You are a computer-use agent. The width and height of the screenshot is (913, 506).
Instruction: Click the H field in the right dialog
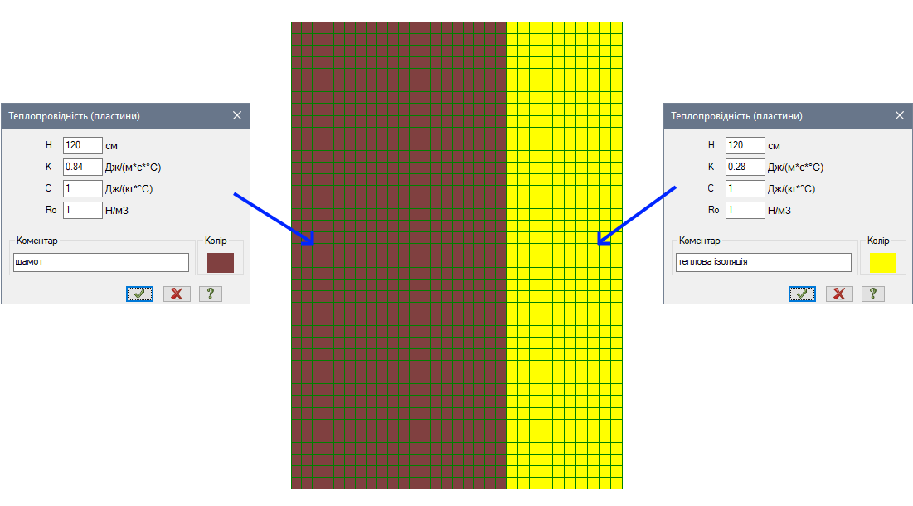pyautogui.click(x=745, y=146)
